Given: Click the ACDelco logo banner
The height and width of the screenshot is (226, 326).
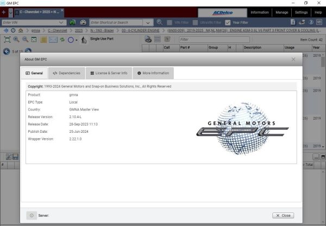Looking at the screenshot, I should pyautogui.click(x=222, y=12).
